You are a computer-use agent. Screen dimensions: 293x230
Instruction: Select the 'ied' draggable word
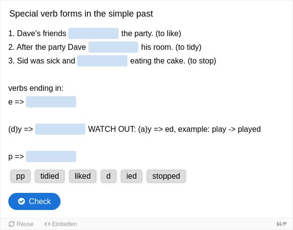pos(131,176)
